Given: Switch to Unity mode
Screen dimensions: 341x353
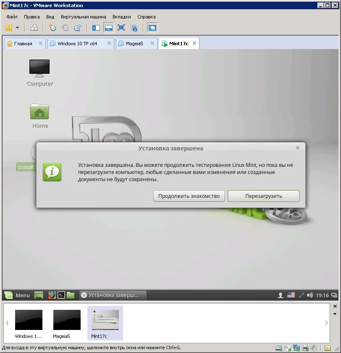Looking at the screenshot, I should [134, 28].
